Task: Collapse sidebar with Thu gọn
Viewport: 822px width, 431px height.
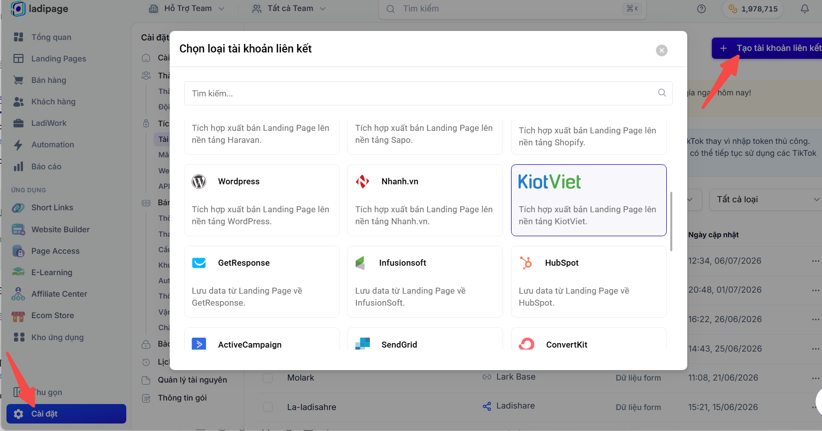Action: pyautogui.click(x=38, y=392)
